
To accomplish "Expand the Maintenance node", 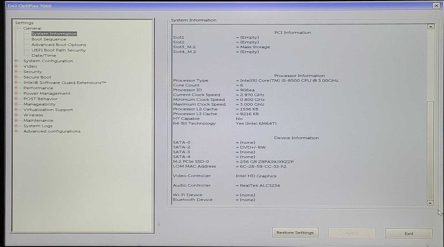I will pyautogui.click(x=16, y=120).
